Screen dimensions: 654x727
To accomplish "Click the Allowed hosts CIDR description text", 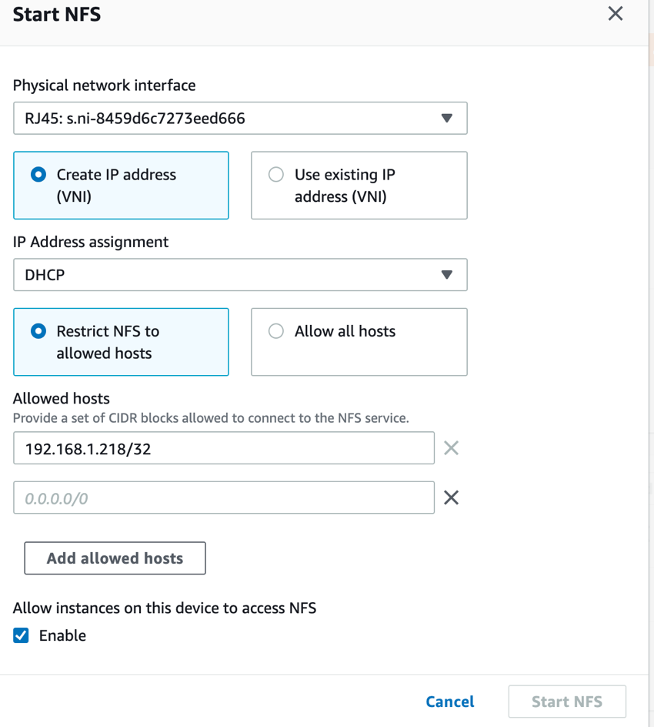I will click(x=211, y=418).
